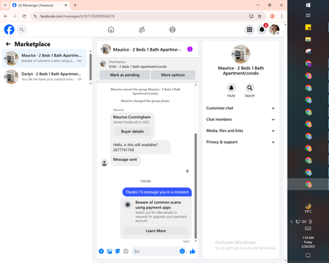Open a new Chrome tab
The height and width of the screenshot is (263, 329).
pos(75,5)
